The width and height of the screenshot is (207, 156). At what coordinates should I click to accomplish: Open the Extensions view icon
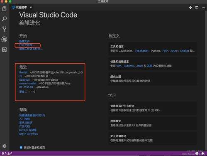pyautogui.click(x=4, y=50)
